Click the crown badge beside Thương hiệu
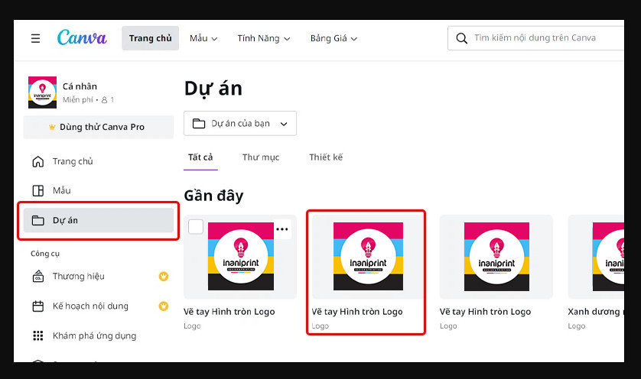 164,277
